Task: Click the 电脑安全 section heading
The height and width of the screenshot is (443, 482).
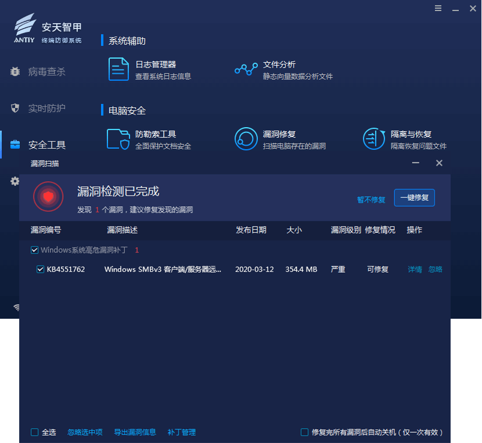Action: [127, 111]
